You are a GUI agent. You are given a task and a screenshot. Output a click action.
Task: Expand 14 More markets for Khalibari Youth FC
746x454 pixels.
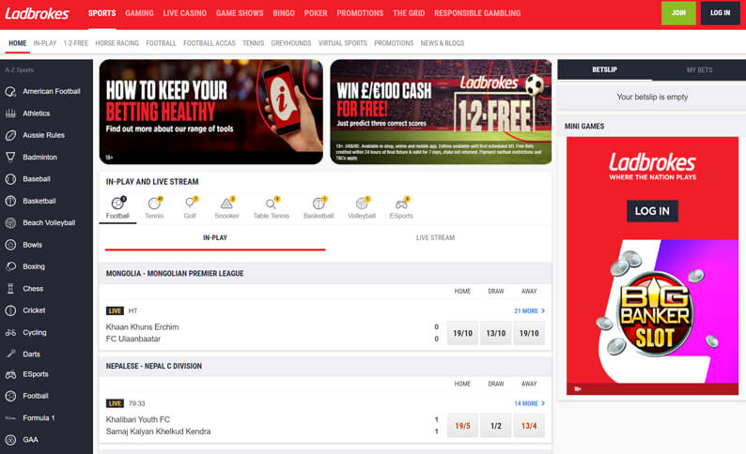point(529,403)
